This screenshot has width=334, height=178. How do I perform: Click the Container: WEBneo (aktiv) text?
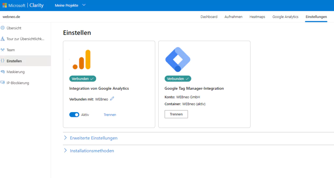(x=185, y=104)
